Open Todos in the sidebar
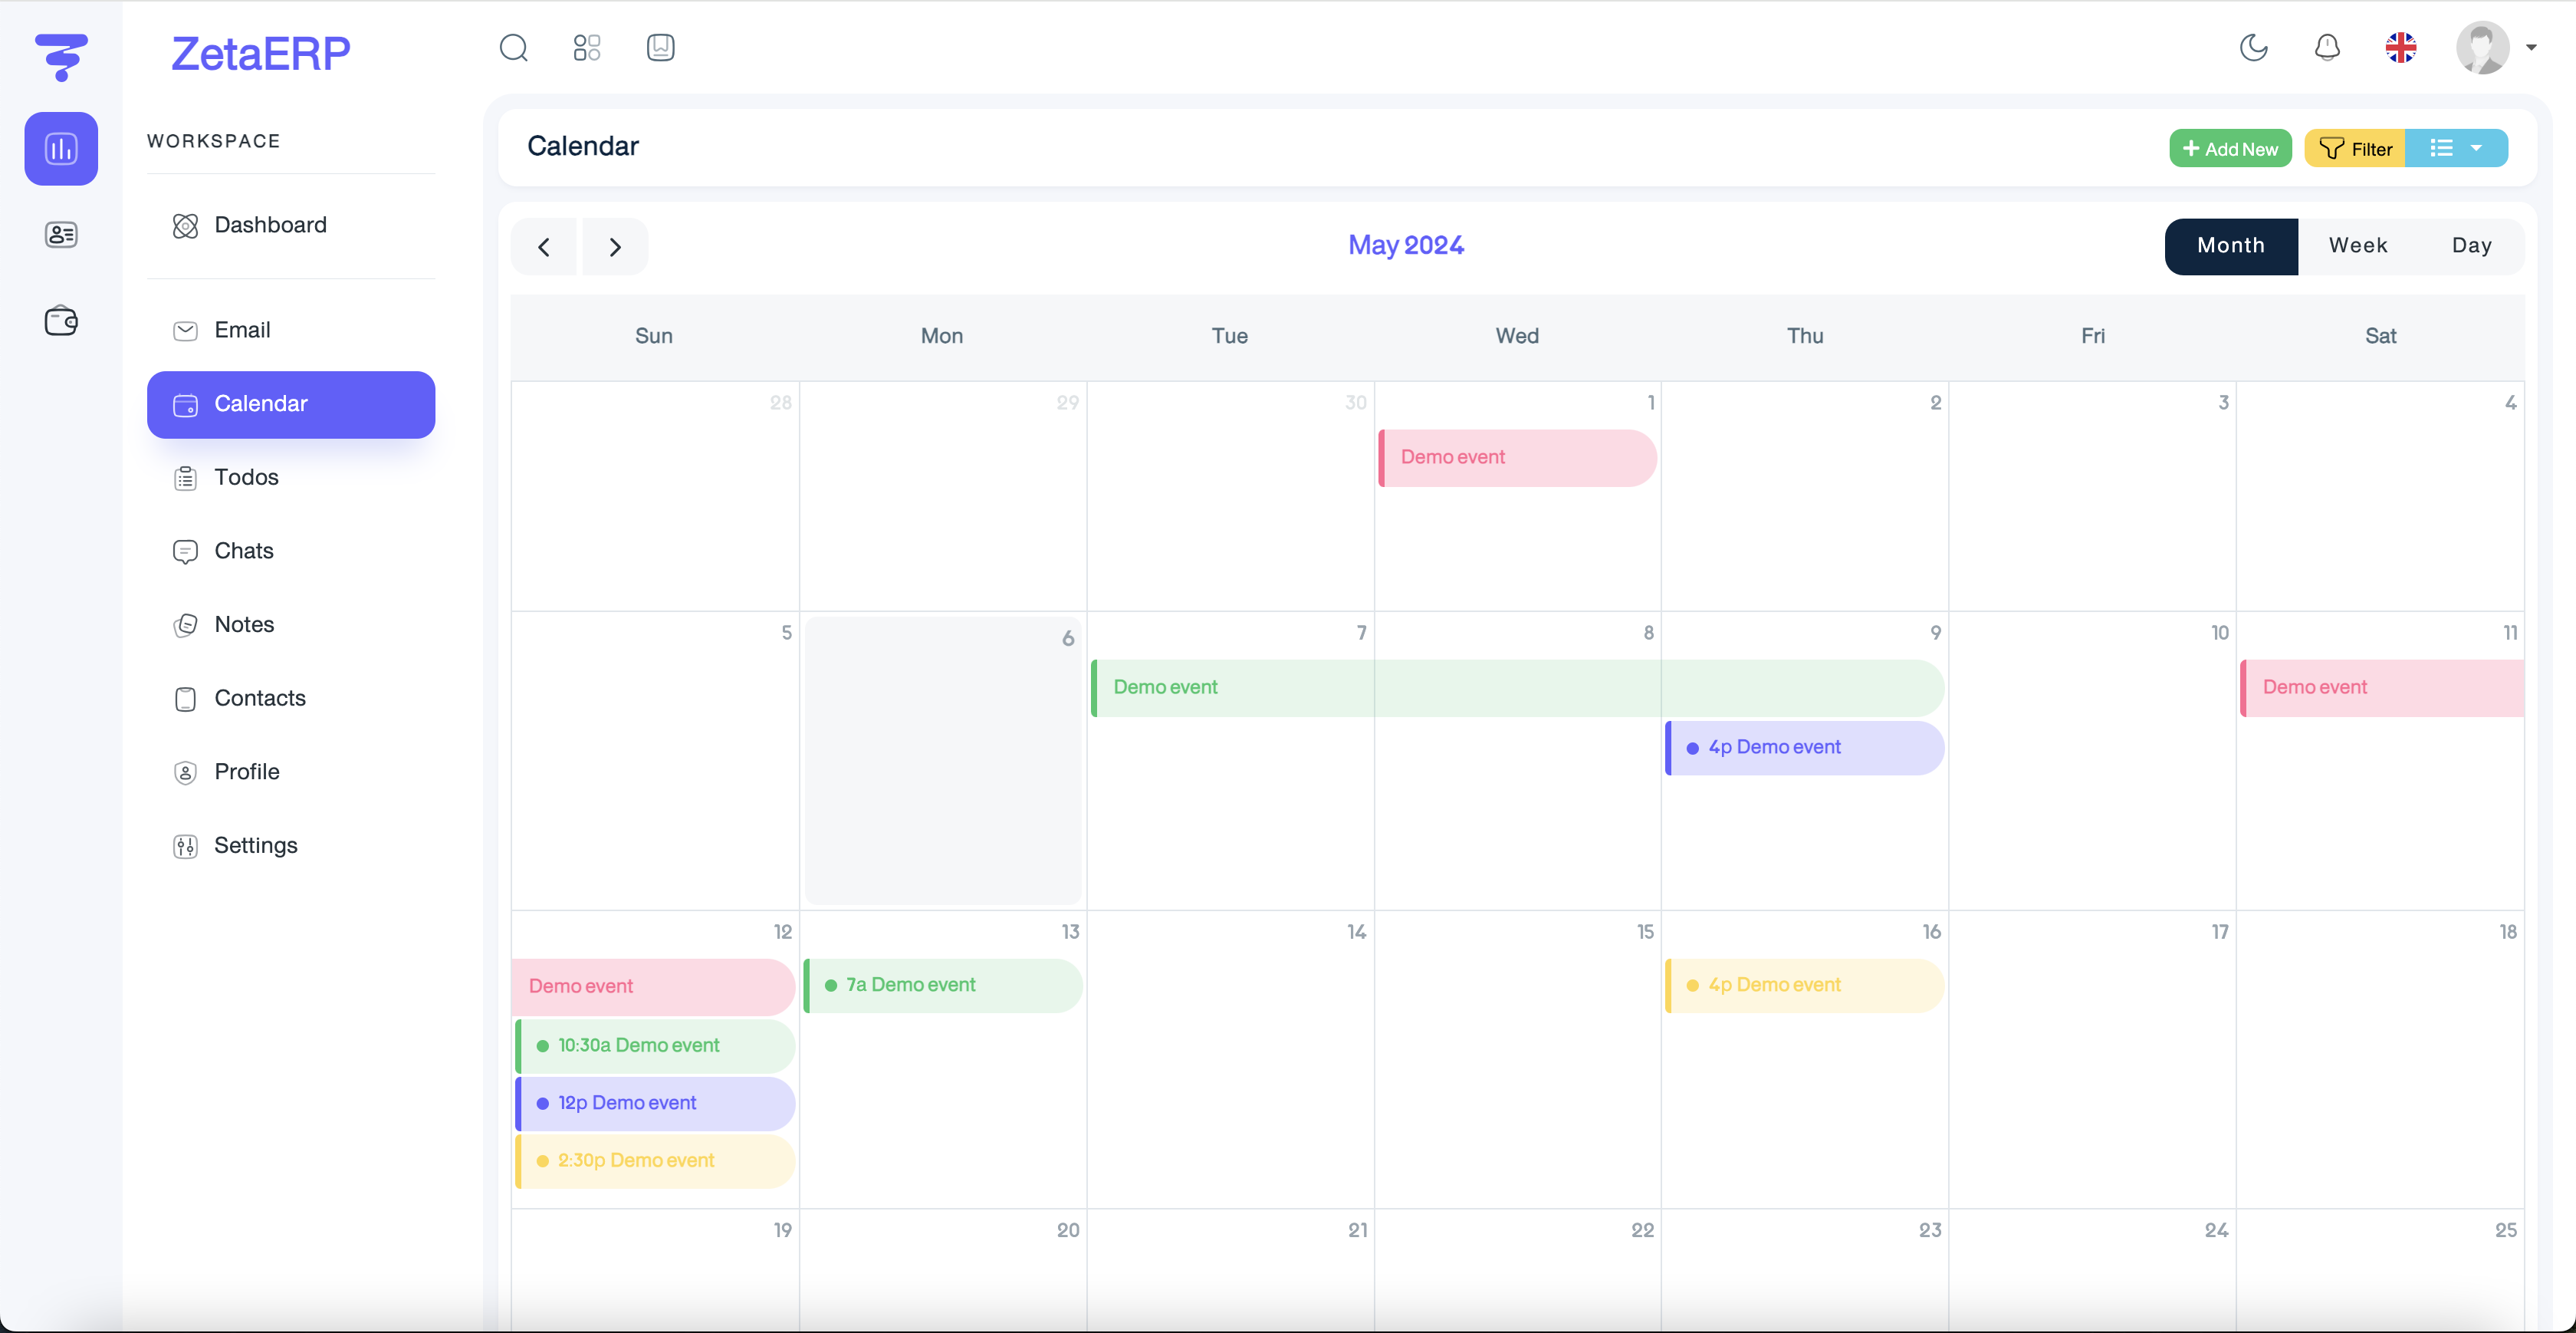Viewport: 2576px width, 1333px height. (246, 477)
